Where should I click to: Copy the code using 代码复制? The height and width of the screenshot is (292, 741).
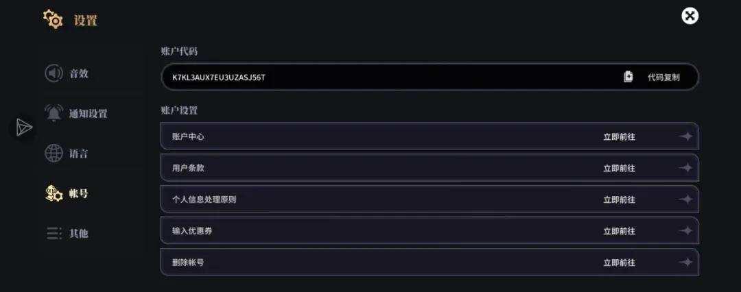click(663, 77)
